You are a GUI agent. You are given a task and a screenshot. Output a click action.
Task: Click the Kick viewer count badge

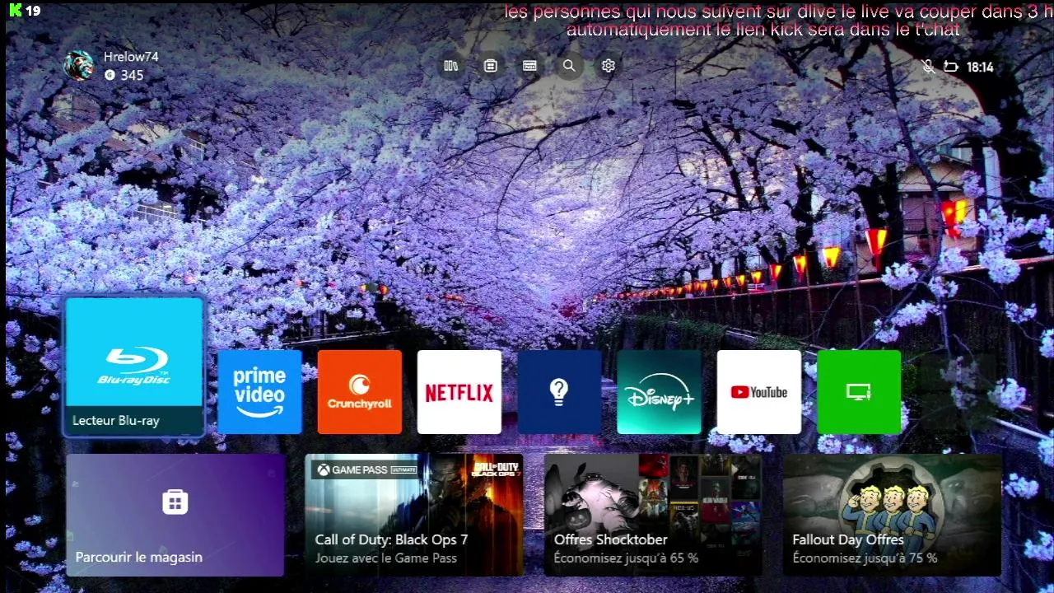24,11
